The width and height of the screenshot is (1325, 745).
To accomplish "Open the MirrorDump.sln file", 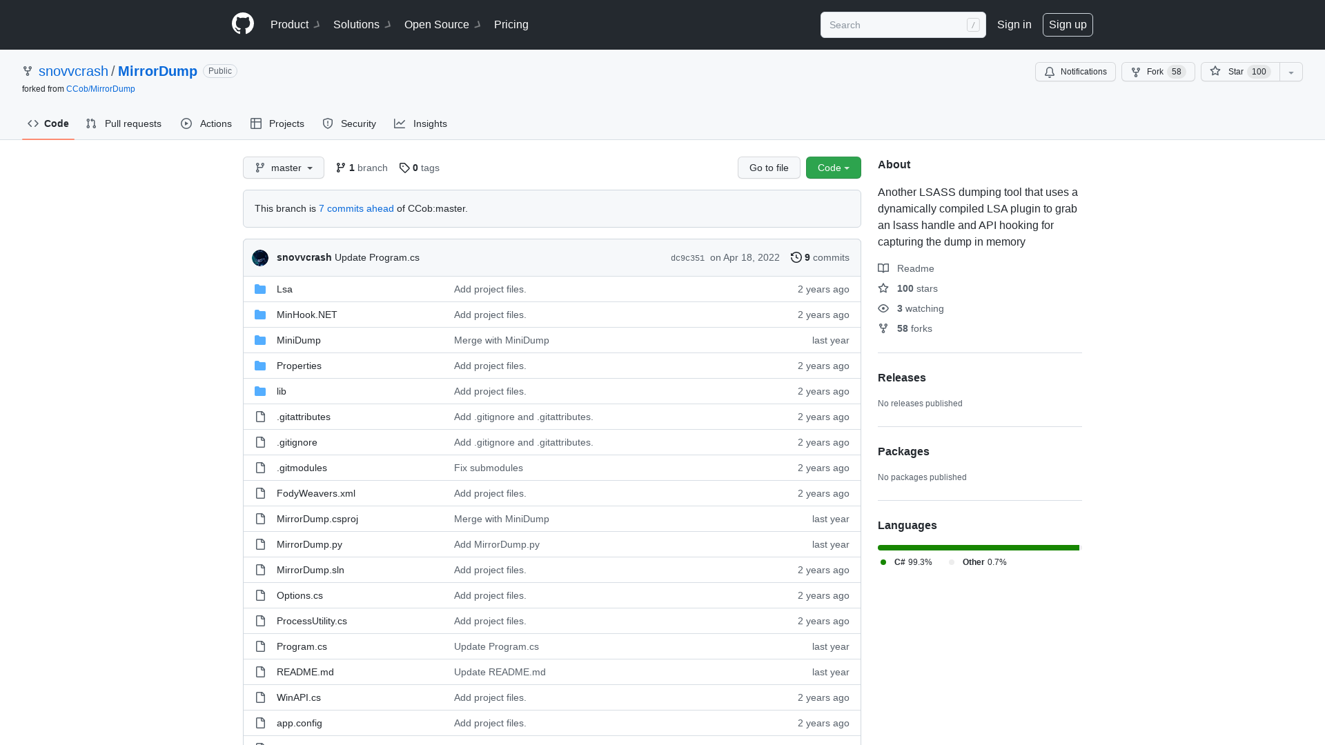I will pyautogui.click(x=311, y=570).
